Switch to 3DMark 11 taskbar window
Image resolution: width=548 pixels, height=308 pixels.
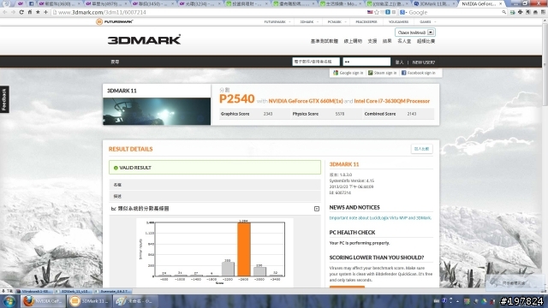89,301
